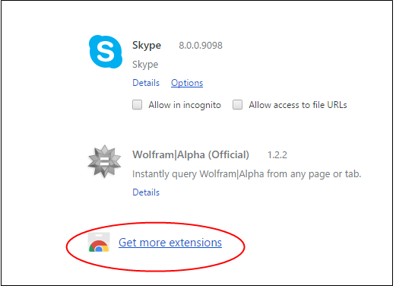Click the gray Wolfram|Alpha star icon
This screenshot has height=286, width=396.
(104, 161)
